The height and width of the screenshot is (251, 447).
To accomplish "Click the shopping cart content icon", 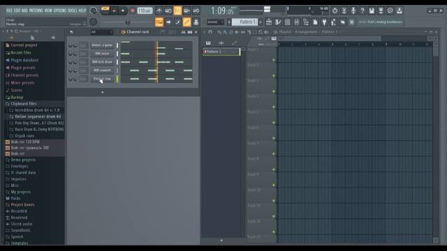I will pos(352,22).
